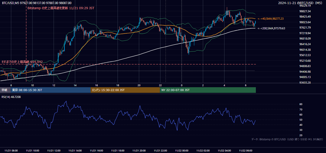Click the Tokyo 08:00-15:30 JST session bar

coord(51,90)
